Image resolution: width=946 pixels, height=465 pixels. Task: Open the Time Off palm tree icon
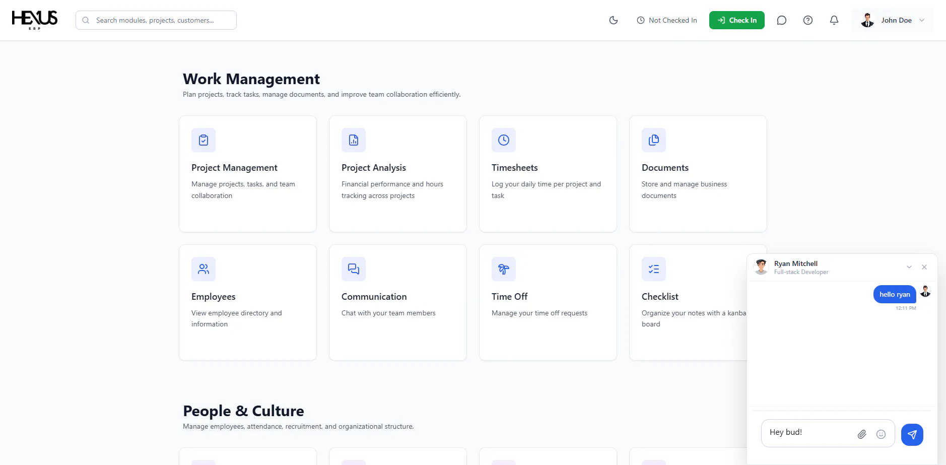(504, 269)
